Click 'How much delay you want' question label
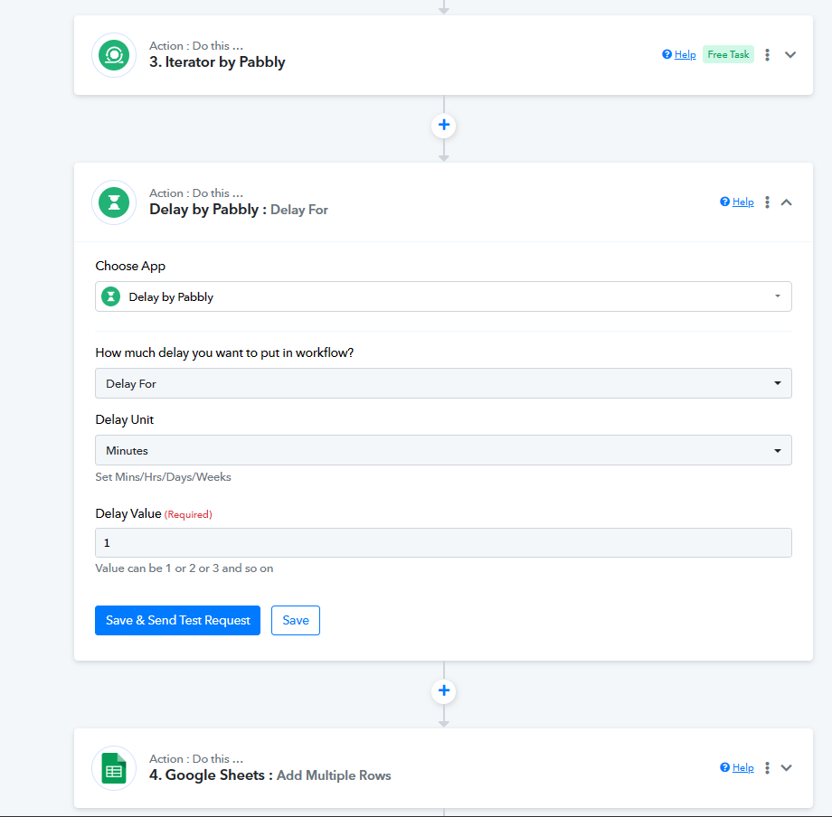The height and width of the screenshot is (817, 832). pos(224,353)
